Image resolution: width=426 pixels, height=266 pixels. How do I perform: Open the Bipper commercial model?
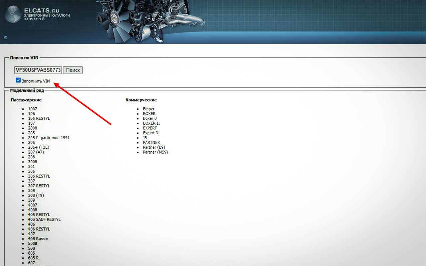click(149, 109)
